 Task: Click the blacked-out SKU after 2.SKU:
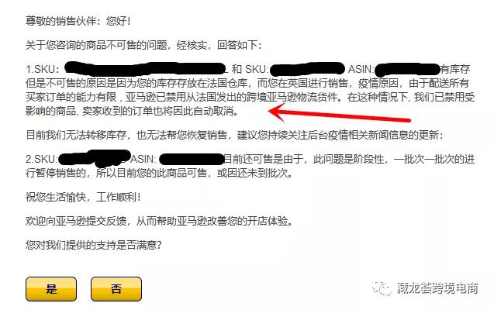[95, 158]
